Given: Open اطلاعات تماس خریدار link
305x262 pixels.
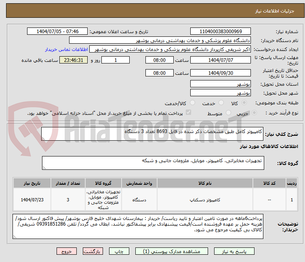Looking at the screenshot, I should [x=67, y=49].
